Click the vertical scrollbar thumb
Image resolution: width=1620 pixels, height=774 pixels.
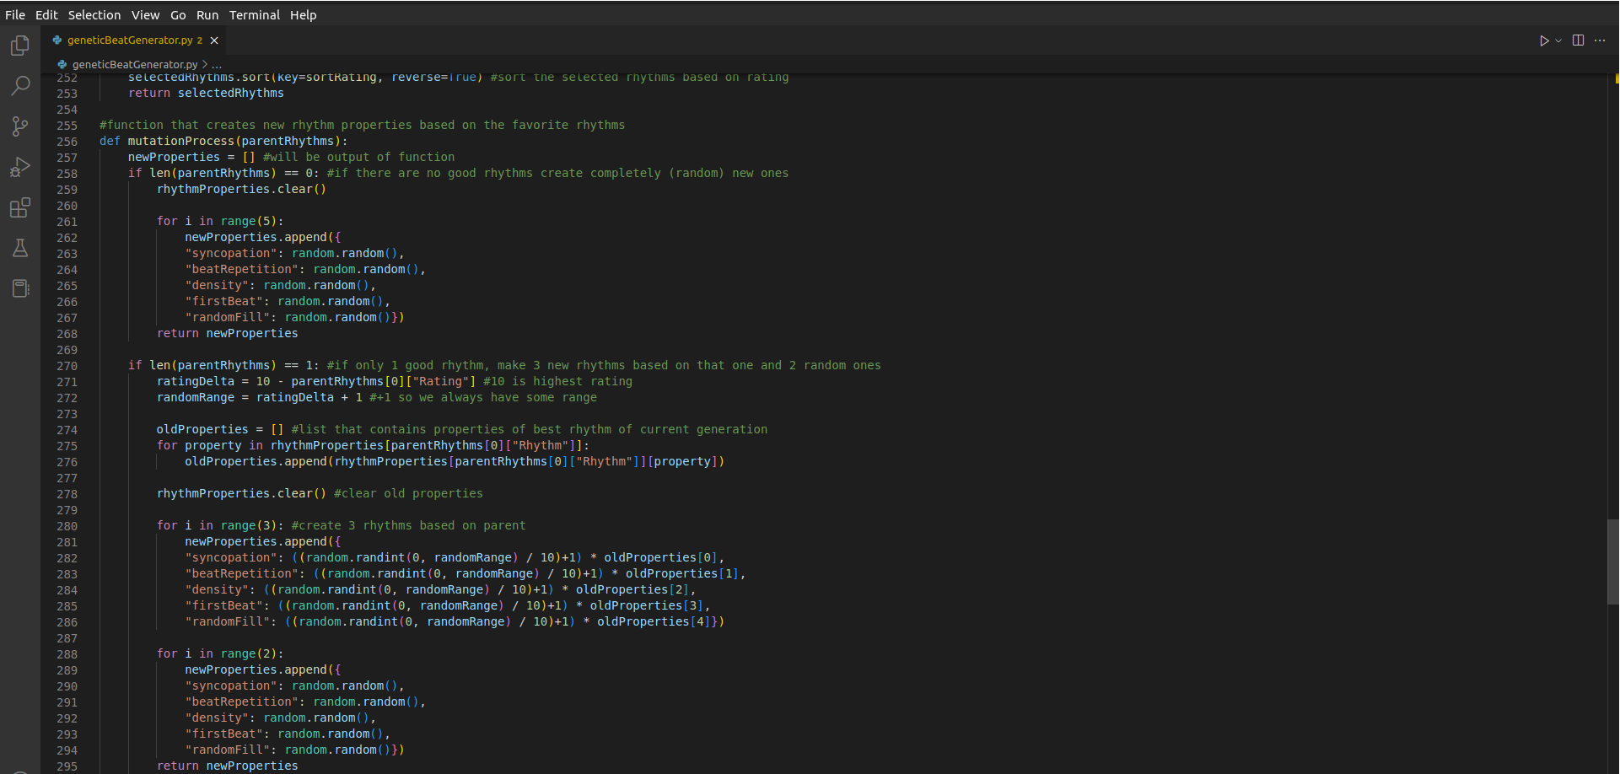coord(1612,562)
